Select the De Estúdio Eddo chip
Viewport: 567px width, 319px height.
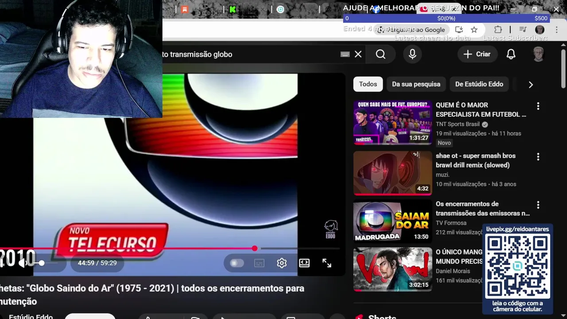[x=479, y=84]
